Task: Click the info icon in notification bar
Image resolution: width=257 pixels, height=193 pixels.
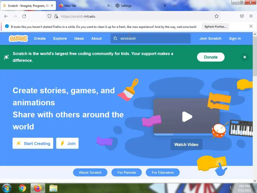Action: (7, 26)
